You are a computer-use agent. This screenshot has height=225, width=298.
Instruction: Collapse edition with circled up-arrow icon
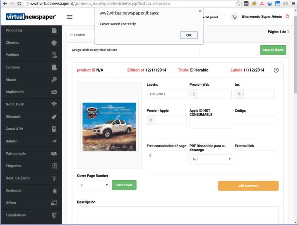click(x=276, y=70)
